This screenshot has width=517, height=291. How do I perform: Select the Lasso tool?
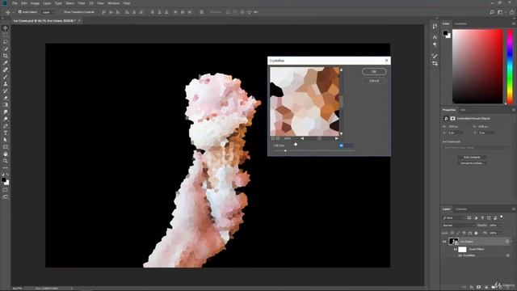[6, 42]
